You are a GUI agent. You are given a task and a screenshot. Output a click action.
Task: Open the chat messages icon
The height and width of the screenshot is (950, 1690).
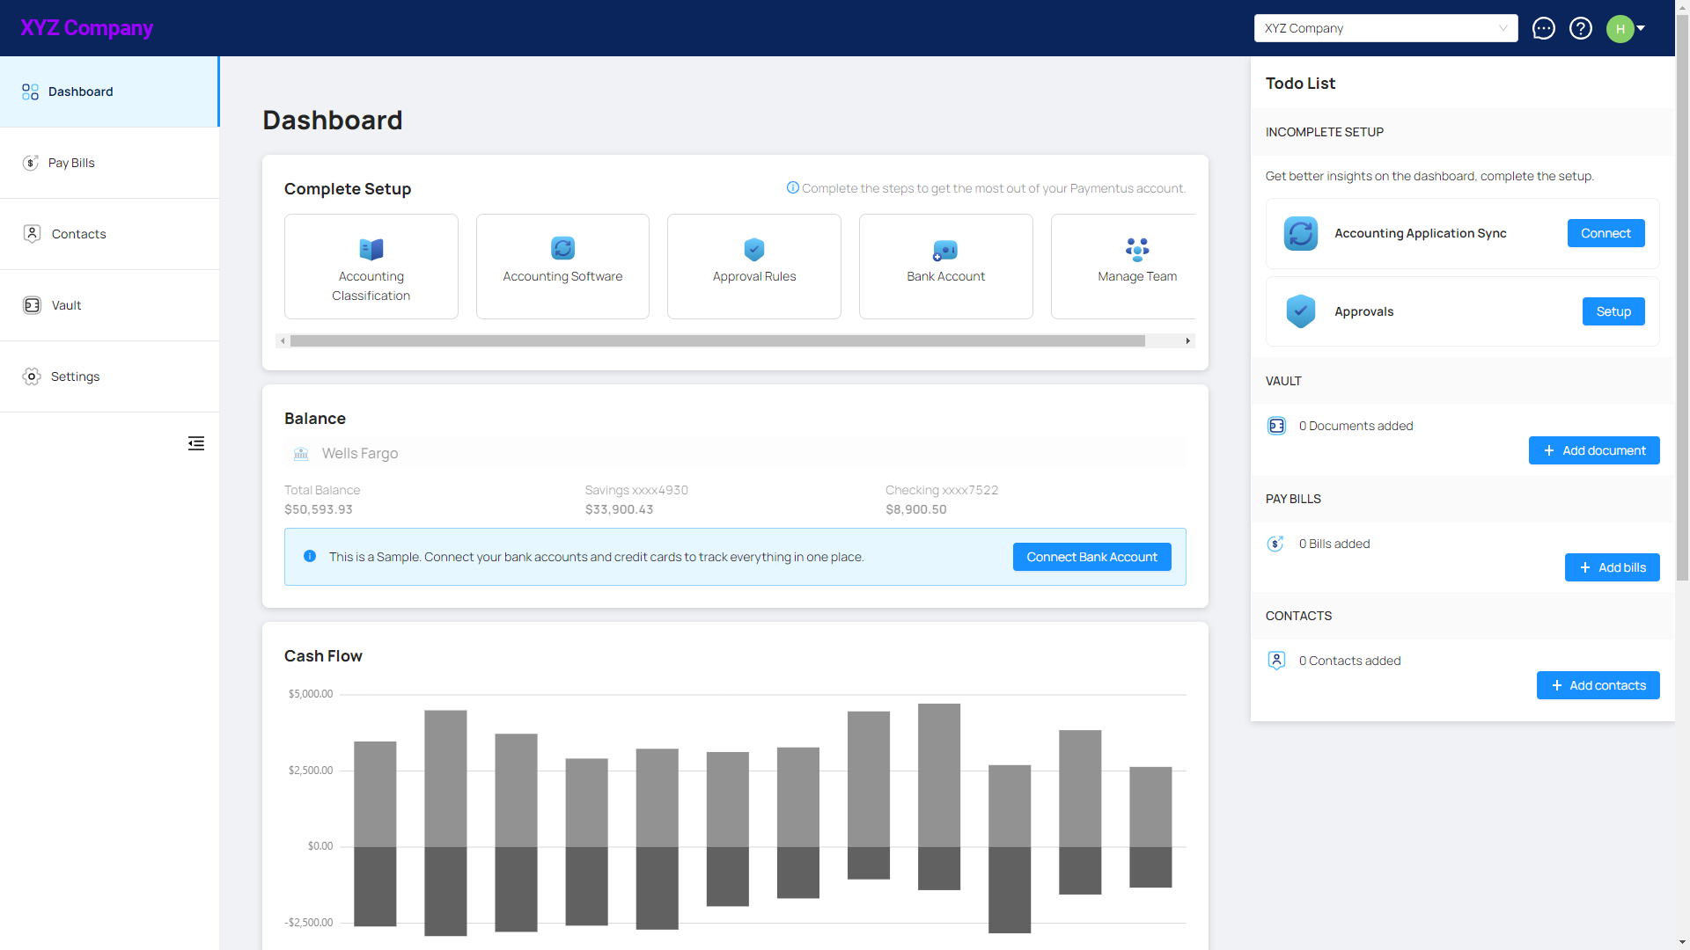click(x=1543, y=28)
